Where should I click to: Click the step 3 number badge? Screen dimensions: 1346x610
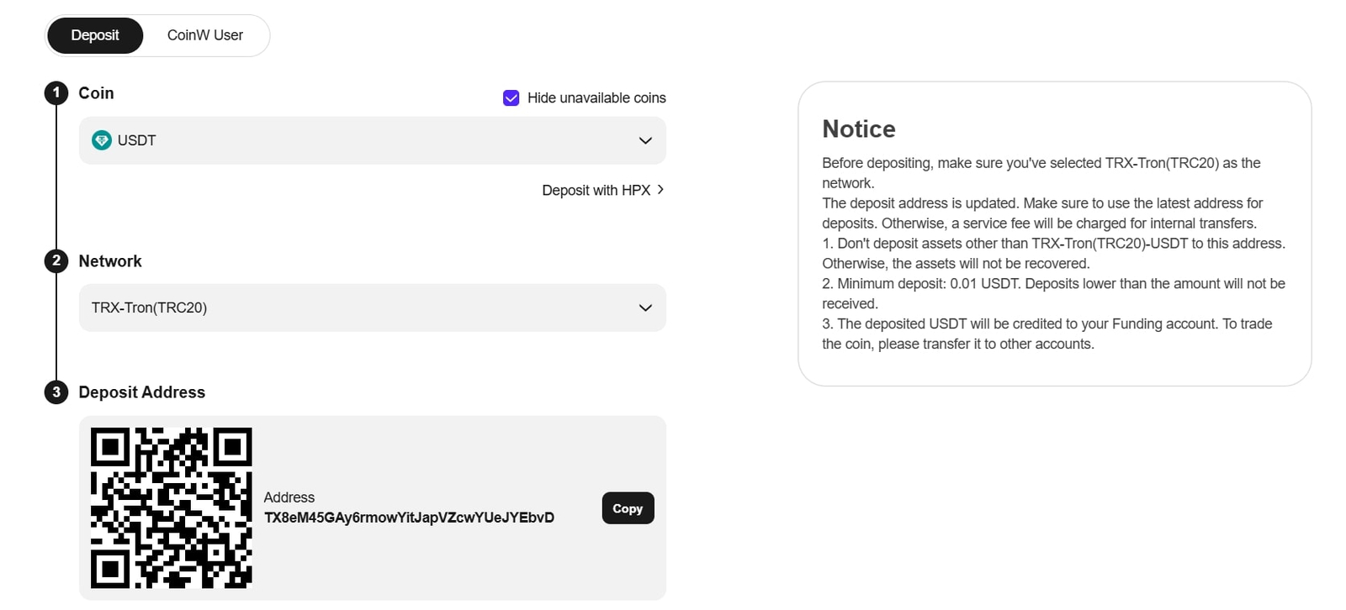pos(56,392)
